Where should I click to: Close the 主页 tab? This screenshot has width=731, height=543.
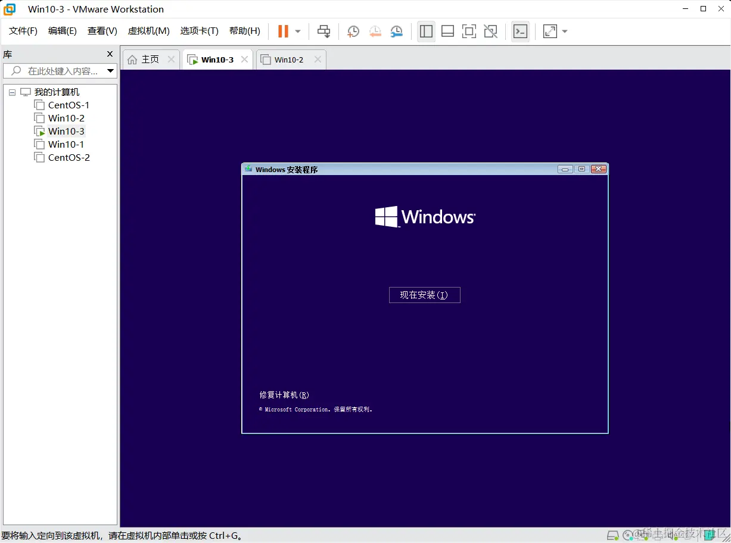point(171,60)
